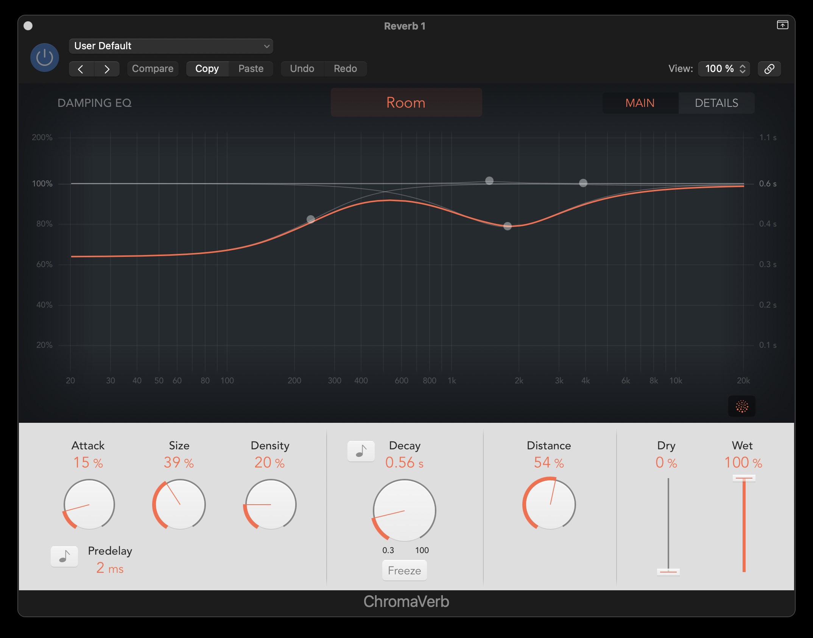Toggle the plugin power bypass button

pos(45,58)
